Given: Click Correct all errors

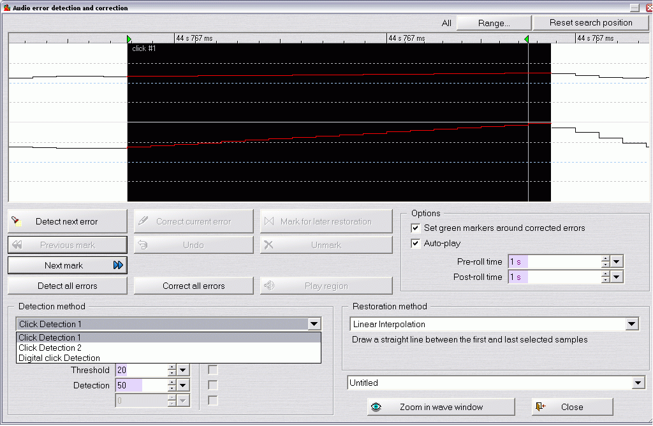Looking at the screenshot, I should pos(194,286).
